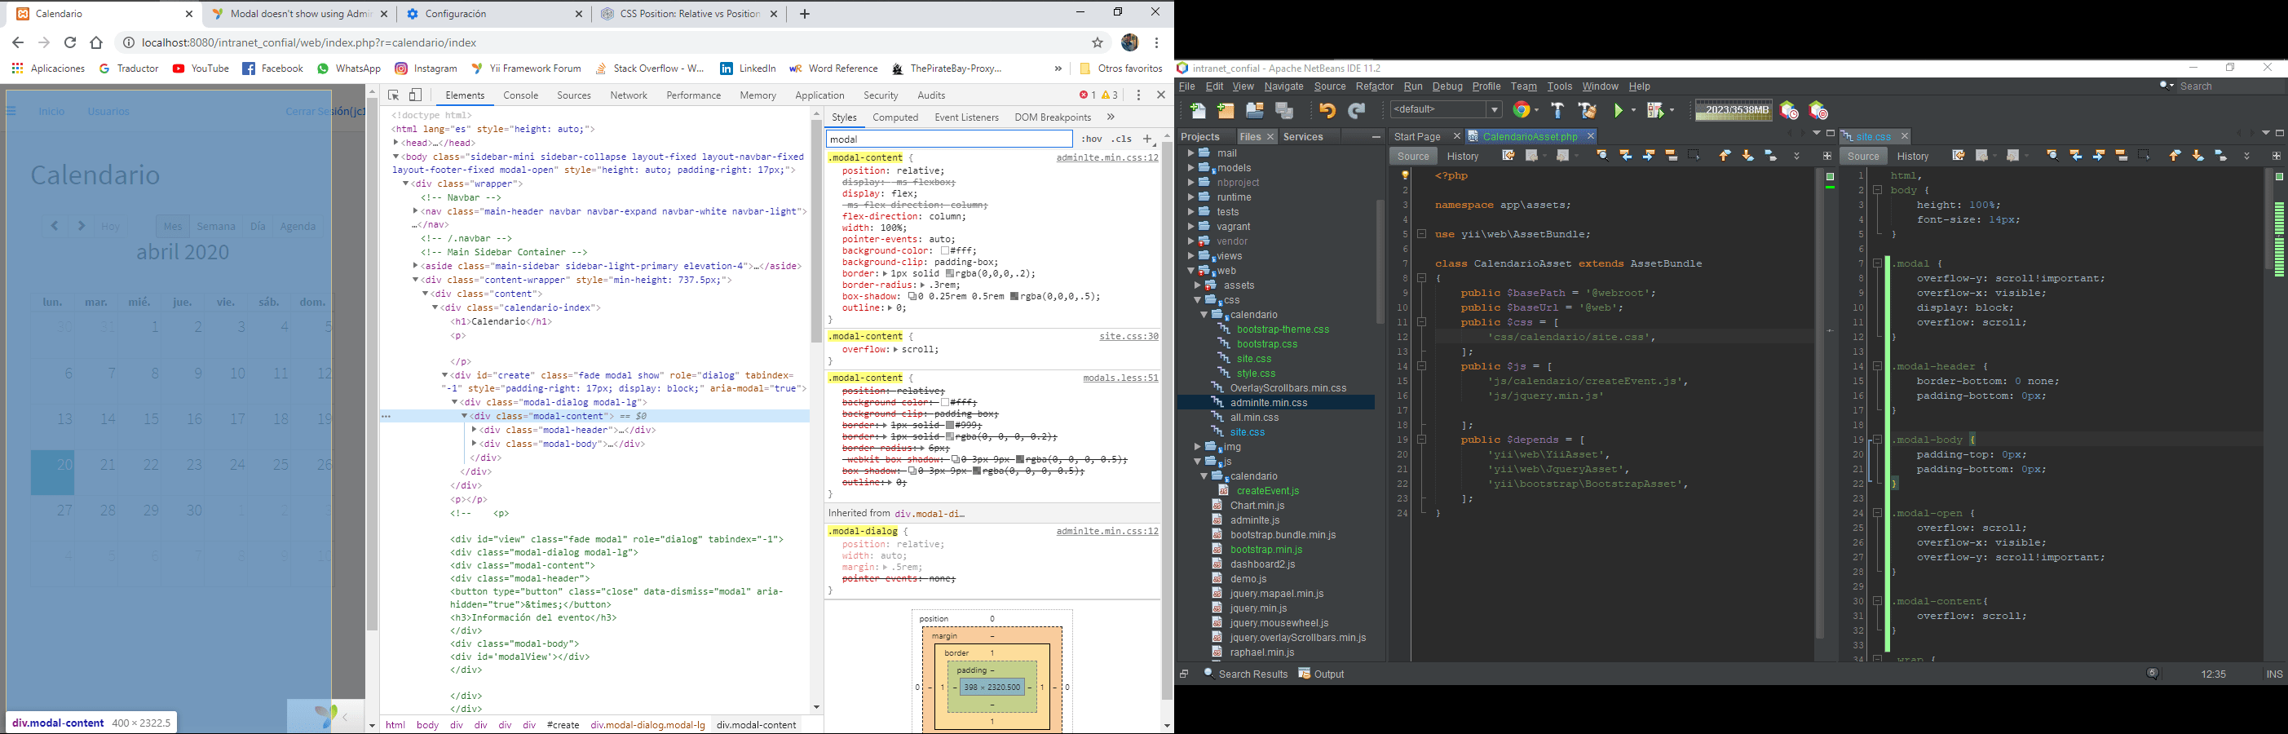Click the green Run Project arrow
The image size is (2288, 734).
[1620, 110]
